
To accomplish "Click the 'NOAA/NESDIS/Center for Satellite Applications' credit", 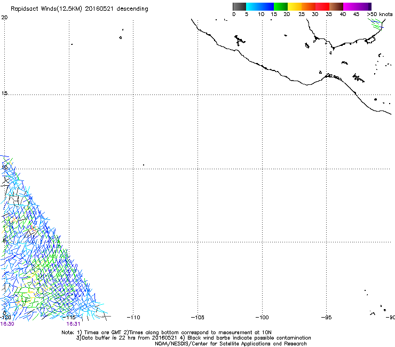I will pyautogui.click(x=231, y=343).
